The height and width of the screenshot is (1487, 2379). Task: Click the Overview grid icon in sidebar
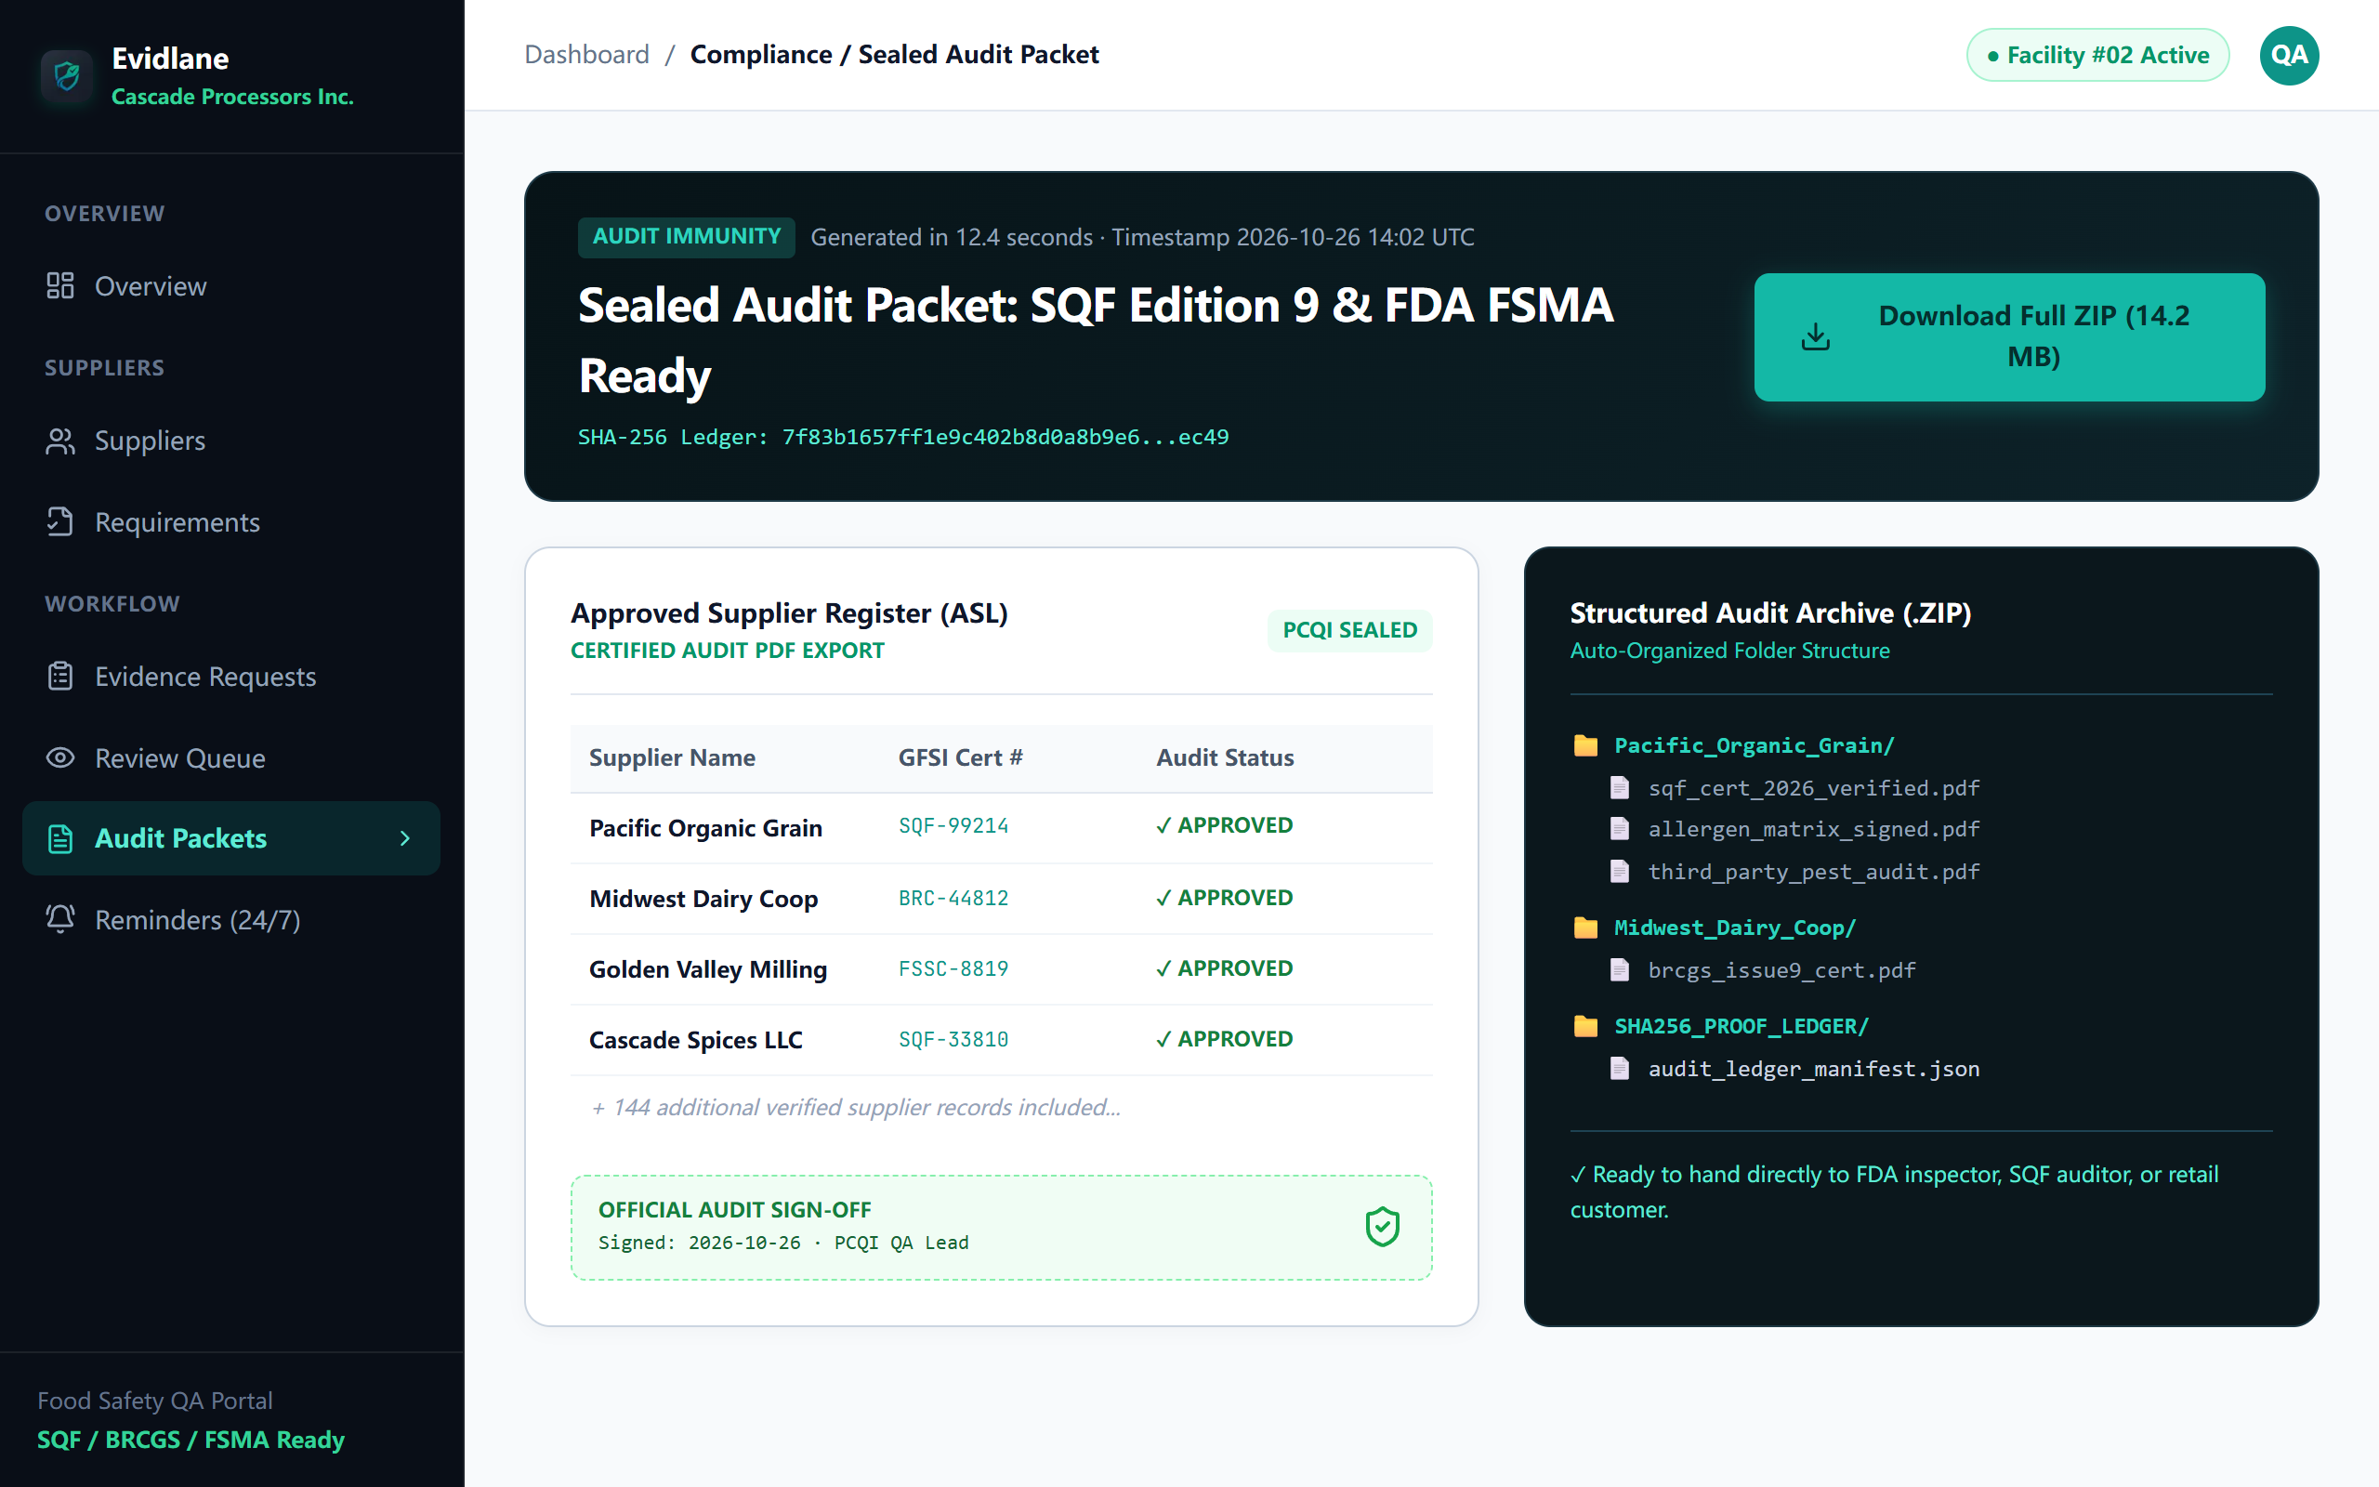pos(60,286)
